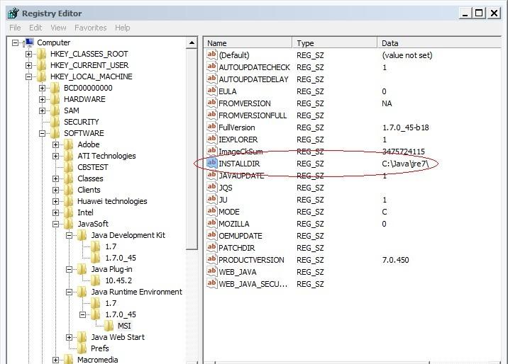Click the SECURITY folder icon

tap(55, 122)
